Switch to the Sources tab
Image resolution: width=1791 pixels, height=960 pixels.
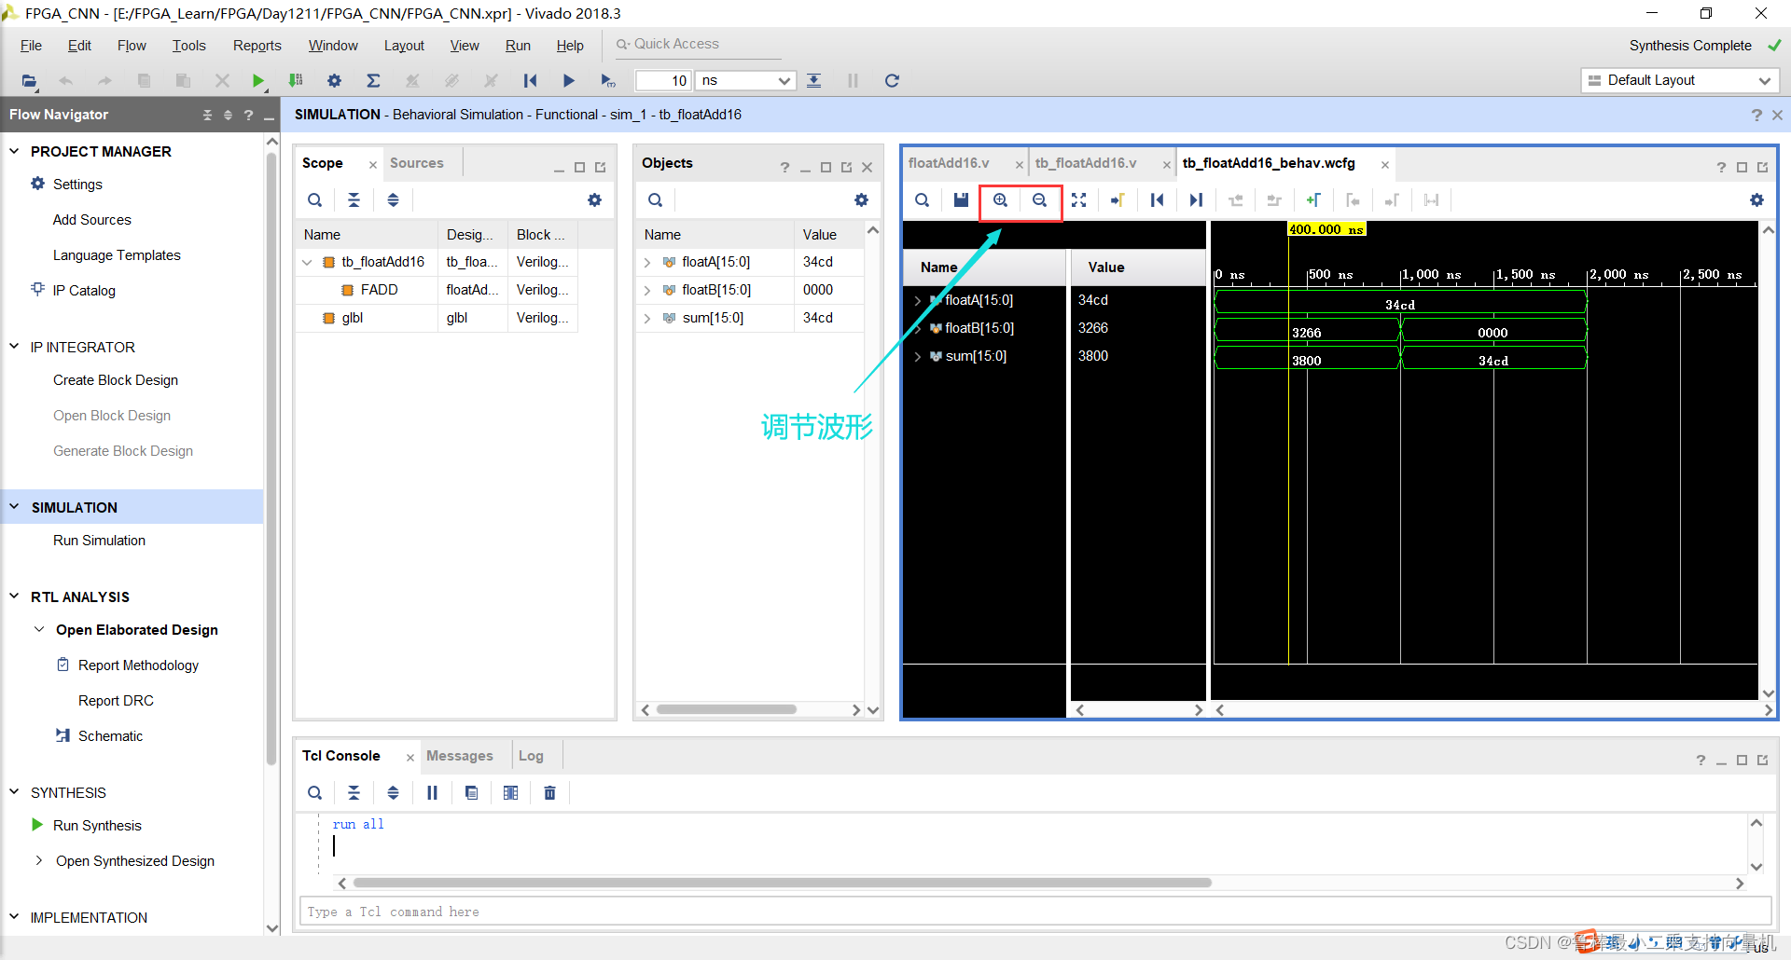pyautogui.click(x=416, y=163)
